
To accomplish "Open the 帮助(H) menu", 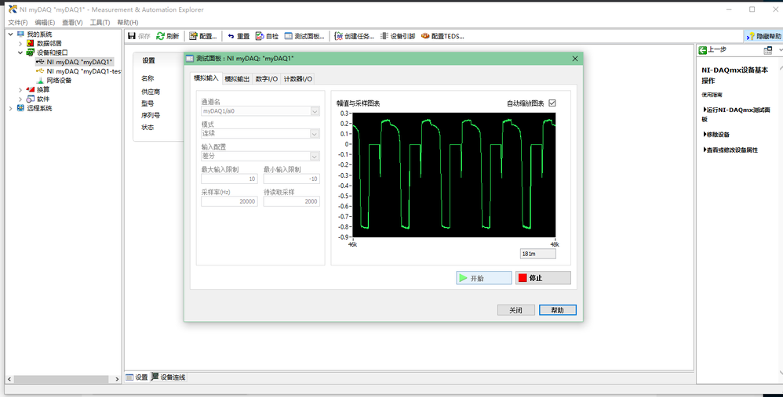I will click(x=128, y=23).
